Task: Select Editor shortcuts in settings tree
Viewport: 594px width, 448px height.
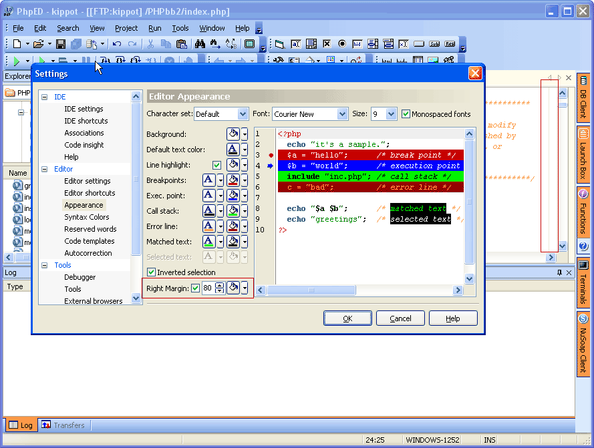Action: click(90, 193)
